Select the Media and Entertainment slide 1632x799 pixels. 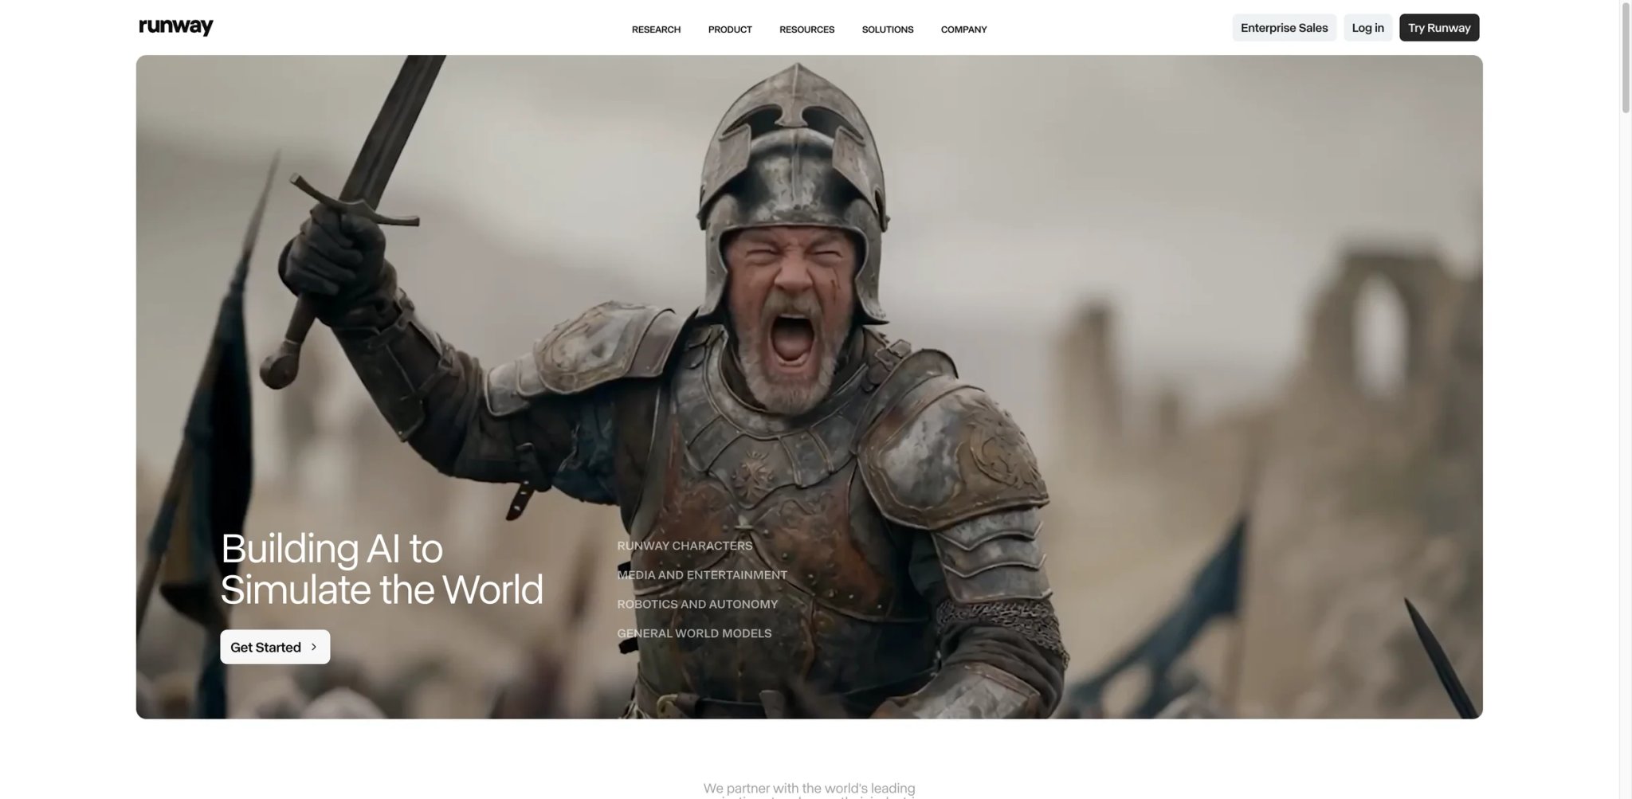click(702, 575)
